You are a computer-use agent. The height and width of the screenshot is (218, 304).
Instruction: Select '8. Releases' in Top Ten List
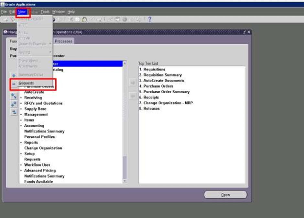tap(149, 109)
